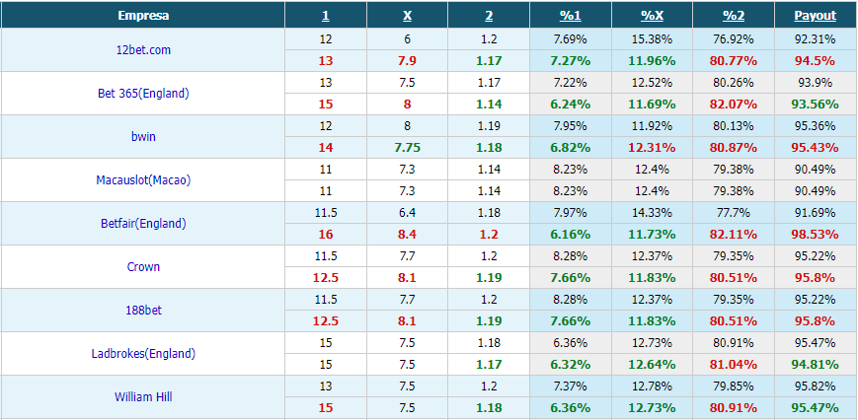The width and height of the screenshot is (858, 420).
Task: Click the Empresa column header
Action: tap(143, 16)
